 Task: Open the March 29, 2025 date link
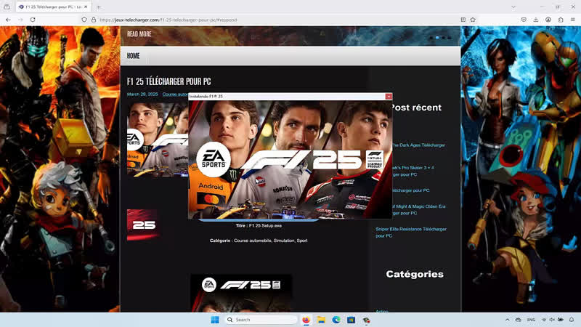pyautogui.click(x=142, y=94)
